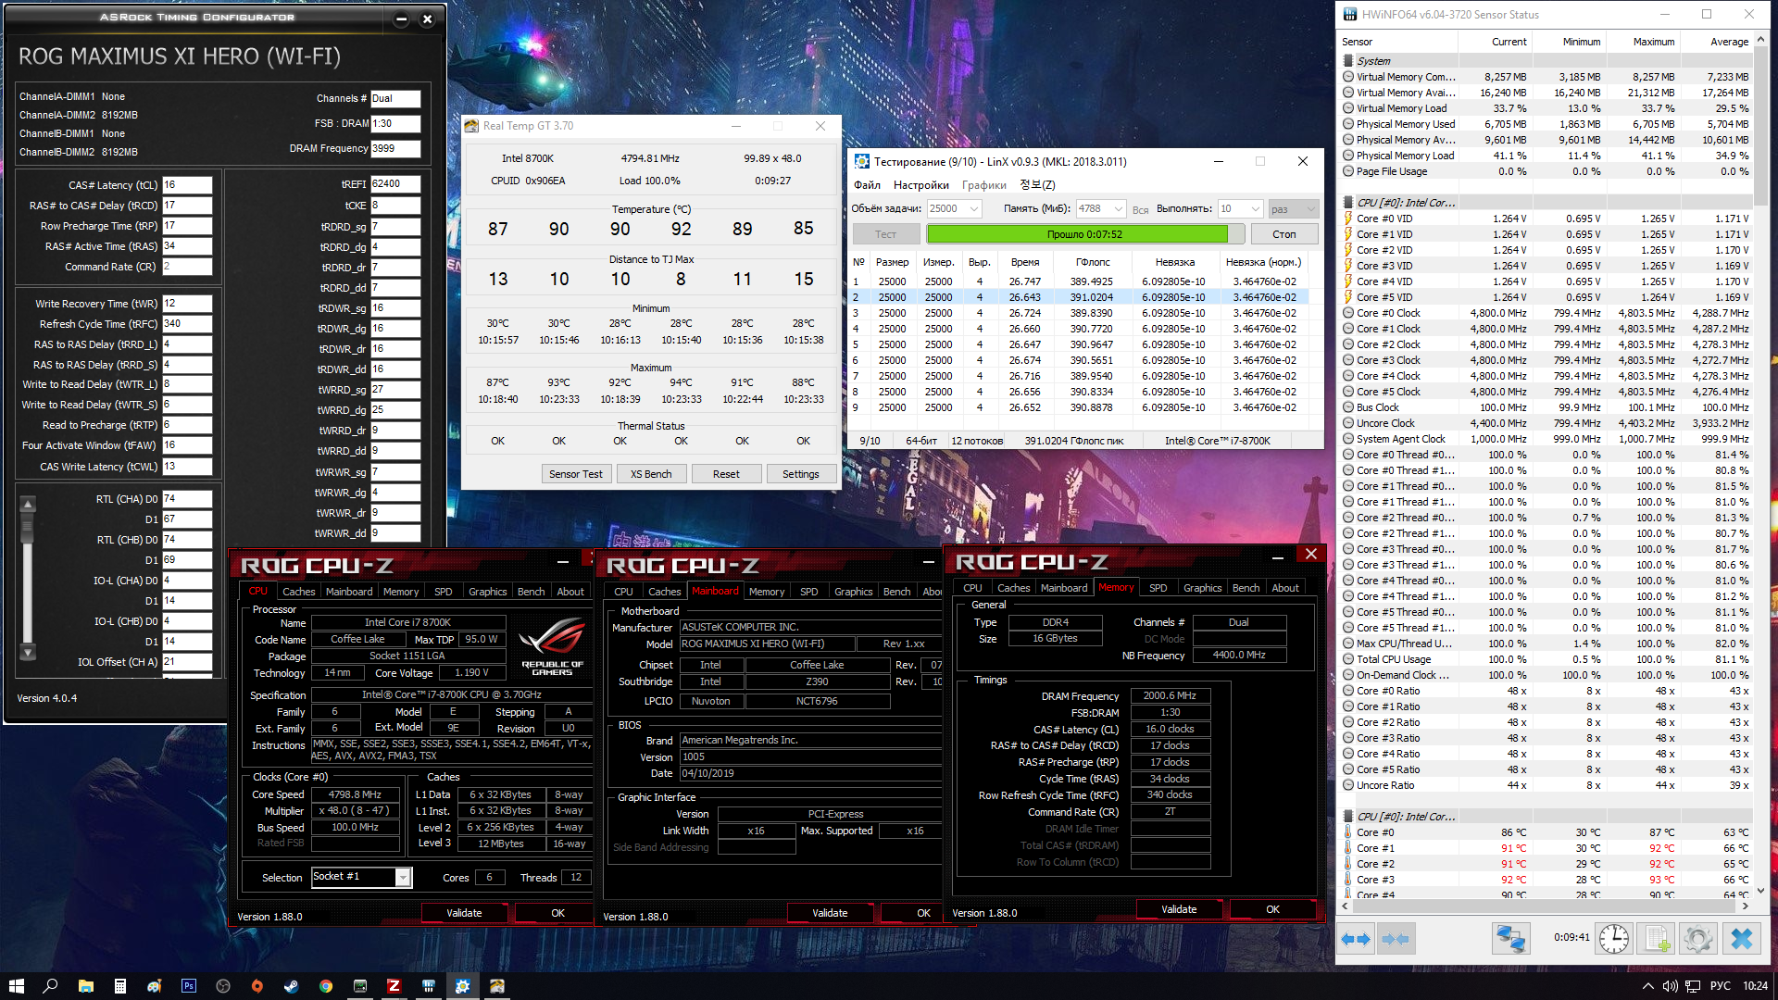Click the blue X close sensors icon
The height and width of the screenshot is (1000, 1778).
tap(1741, 939)
